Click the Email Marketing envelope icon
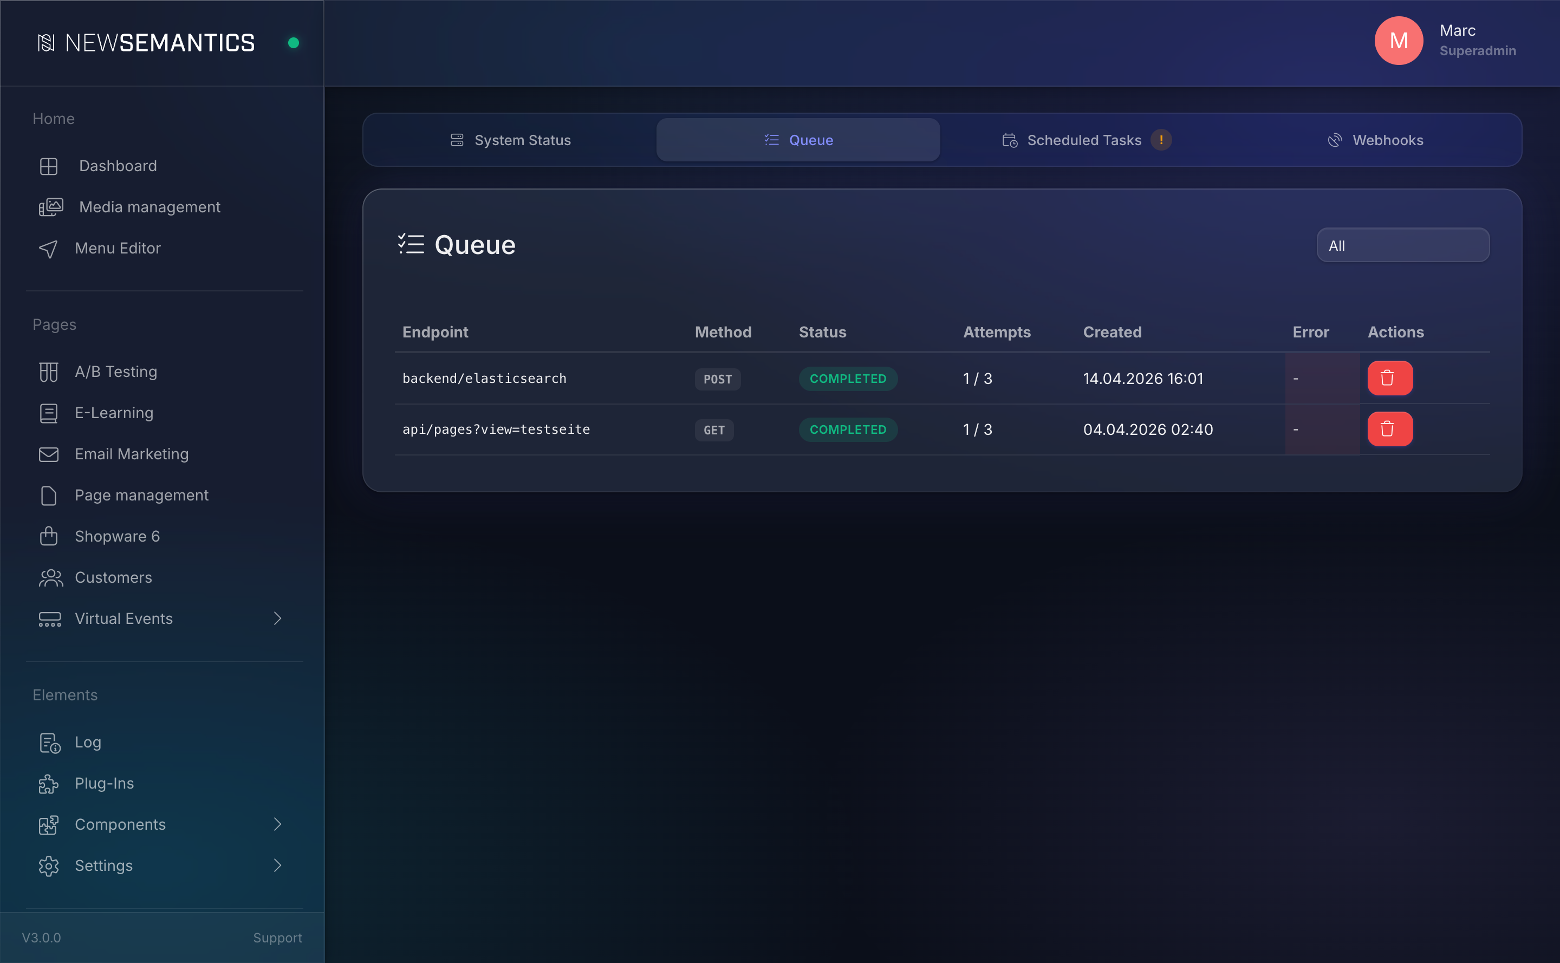Screen dimensions: 1560x963 coord(48,454)
